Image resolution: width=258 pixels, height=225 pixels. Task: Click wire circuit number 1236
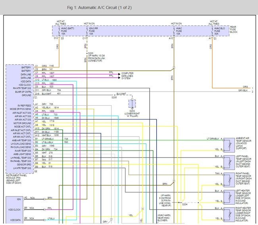(56, 135)
